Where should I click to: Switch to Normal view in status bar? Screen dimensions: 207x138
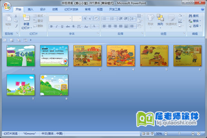click(x=144, y=133)
